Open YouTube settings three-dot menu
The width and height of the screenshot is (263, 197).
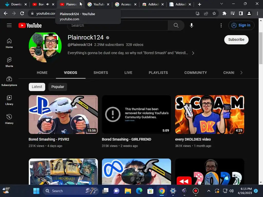pyautogui.click(x=221, y=25)
